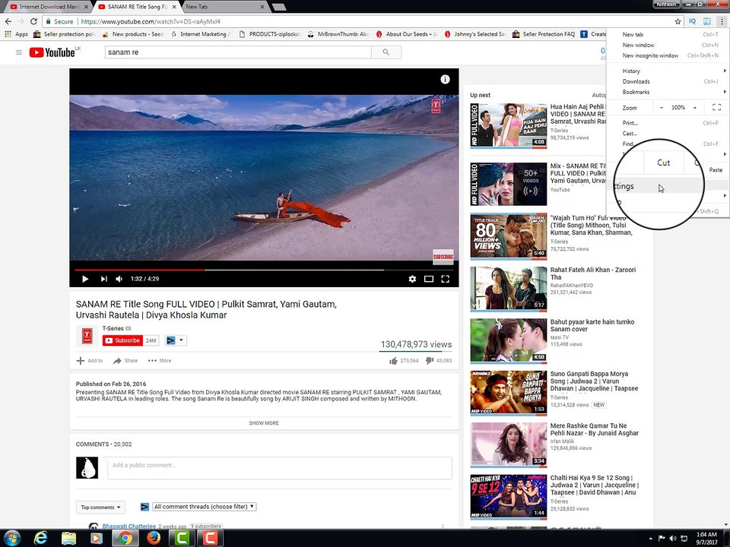
Task: Click the like thumbs-up icon
Action: pos(393,360)
